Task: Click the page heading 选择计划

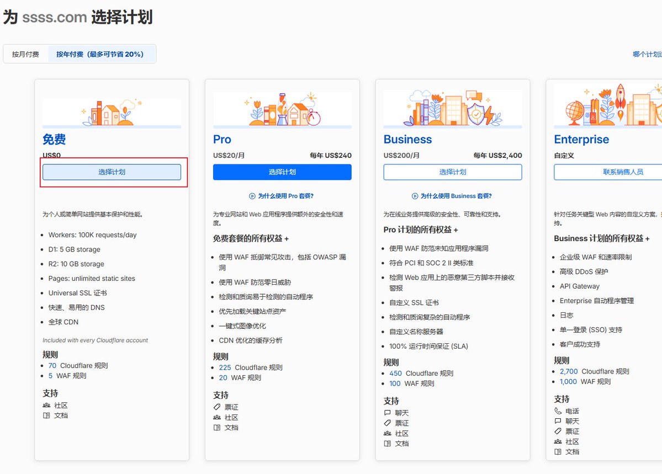Action: [x=121, y=17]
